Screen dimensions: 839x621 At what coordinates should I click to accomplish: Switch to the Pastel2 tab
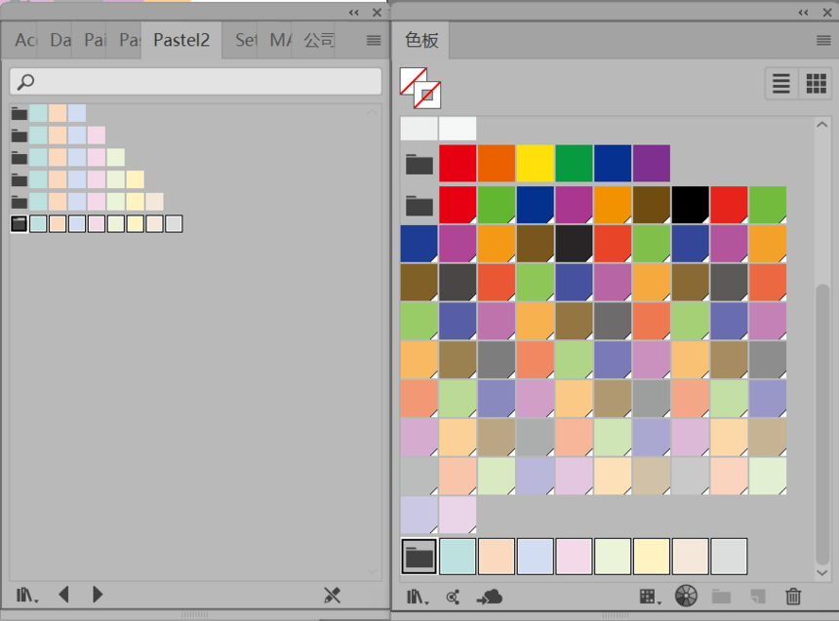(x=181, y=40)
